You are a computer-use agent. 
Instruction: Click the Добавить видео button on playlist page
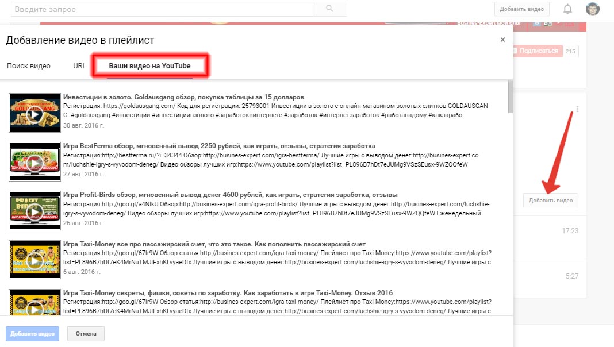551,201
